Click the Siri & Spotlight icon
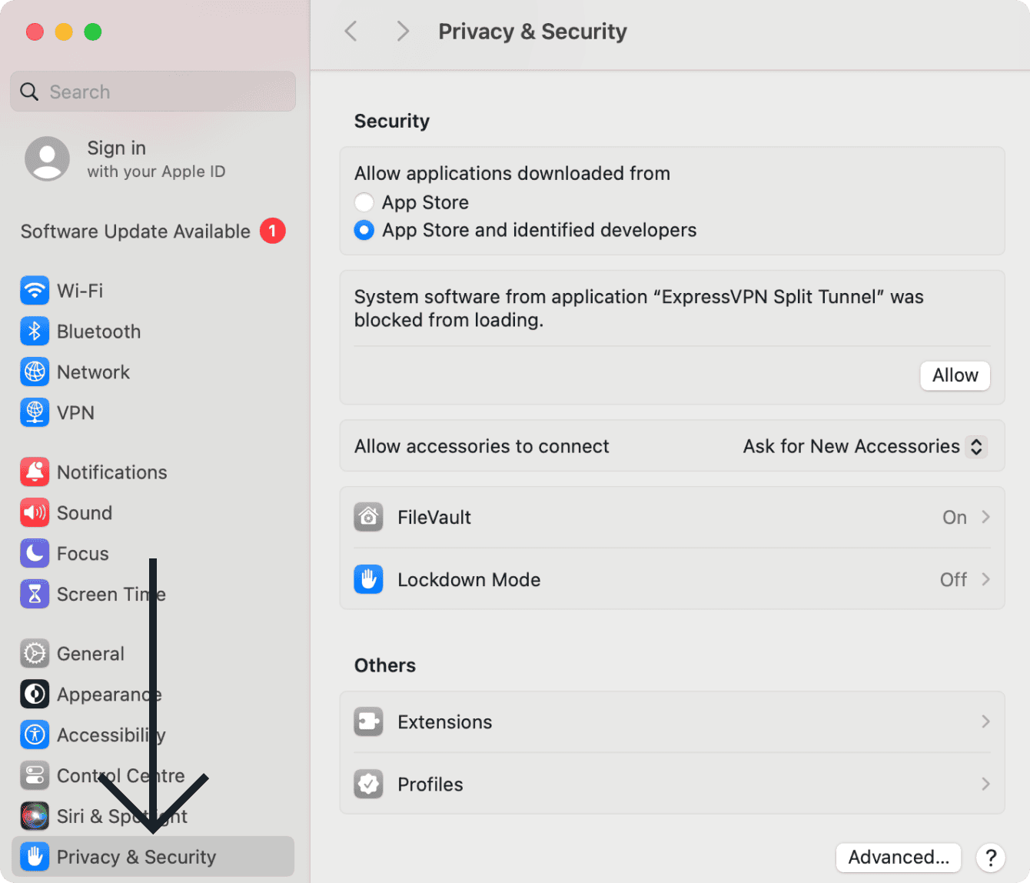 tap(35, 816)
